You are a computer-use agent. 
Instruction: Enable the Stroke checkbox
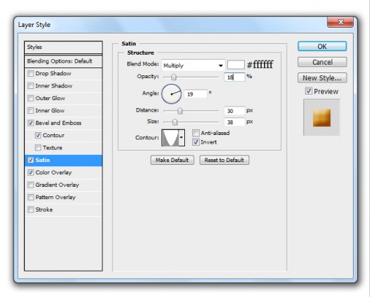pyautogui.click(x=31, y=210)
